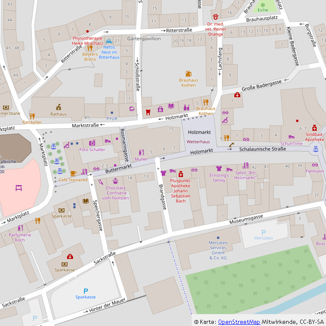The width and height of the screenshot is (326, 326).
Task: Select the Rosmaringasse street label
Action: tap(124, 145)
